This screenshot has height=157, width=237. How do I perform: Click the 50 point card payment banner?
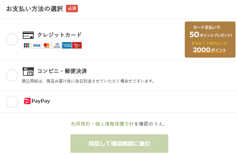point(210,40)
